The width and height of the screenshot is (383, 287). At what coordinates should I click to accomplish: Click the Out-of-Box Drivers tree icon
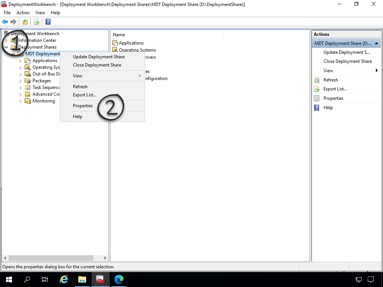pos(28,74)
